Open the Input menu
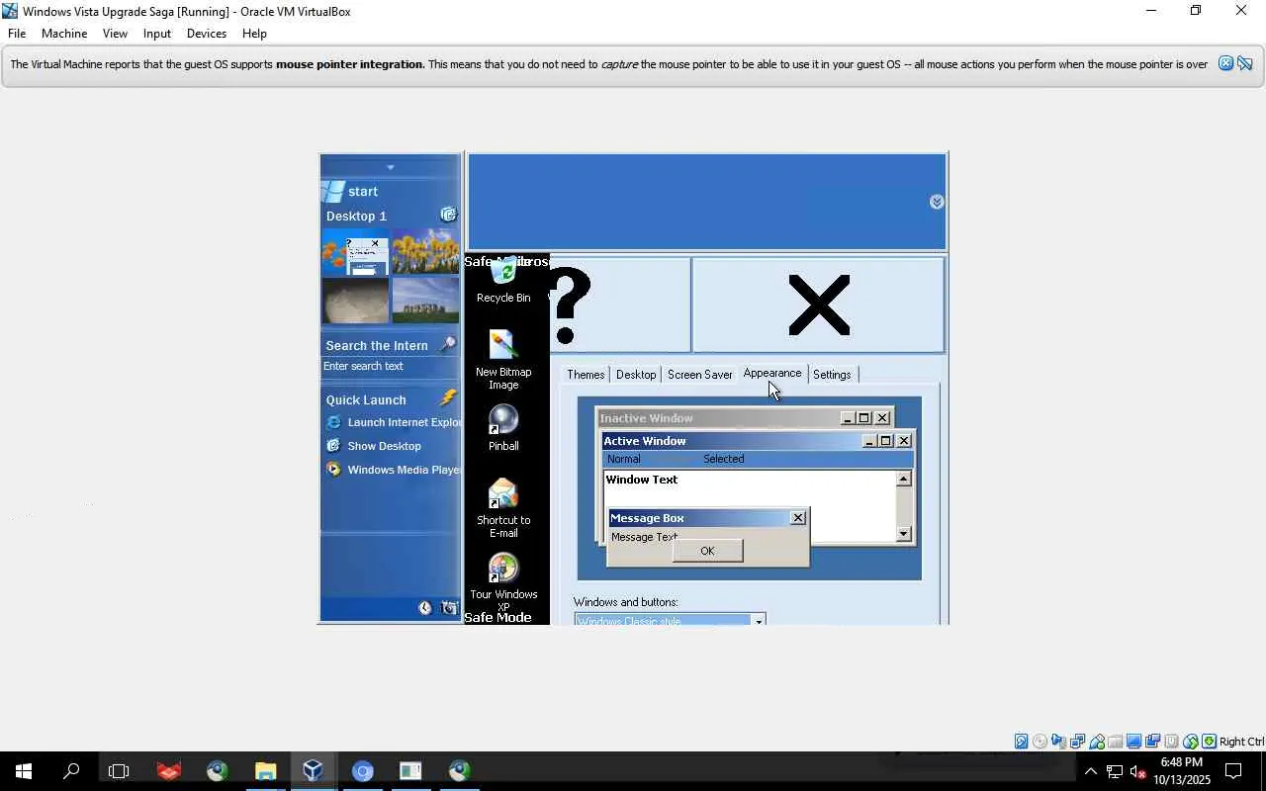 tap(156, 34)
